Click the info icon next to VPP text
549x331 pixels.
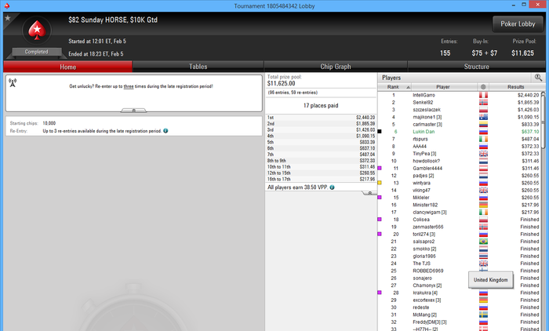coord(332,187)
